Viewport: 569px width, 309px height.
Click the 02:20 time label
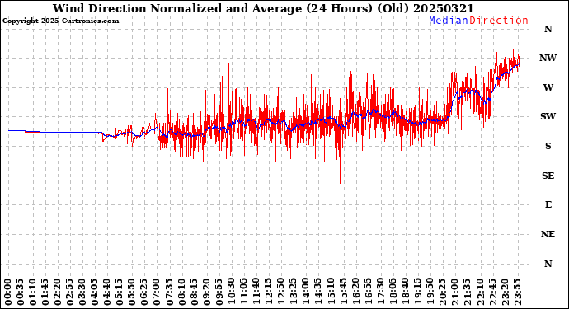click(x=58, y=292)
